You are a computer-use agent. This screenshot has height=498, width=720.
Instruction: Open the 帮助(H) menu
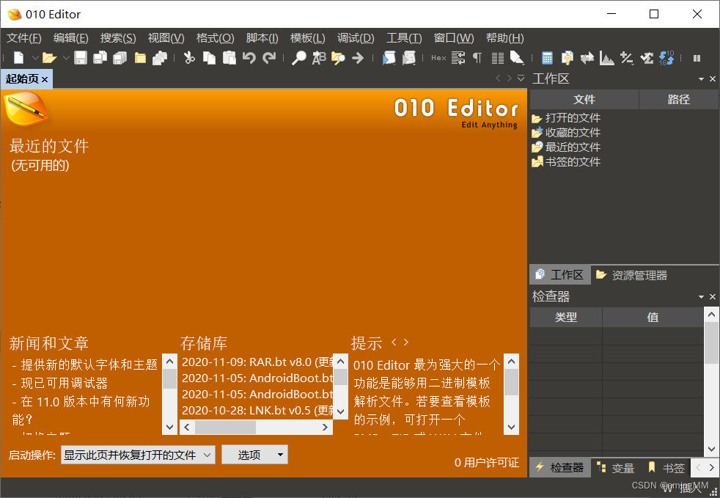coord(504,38)
